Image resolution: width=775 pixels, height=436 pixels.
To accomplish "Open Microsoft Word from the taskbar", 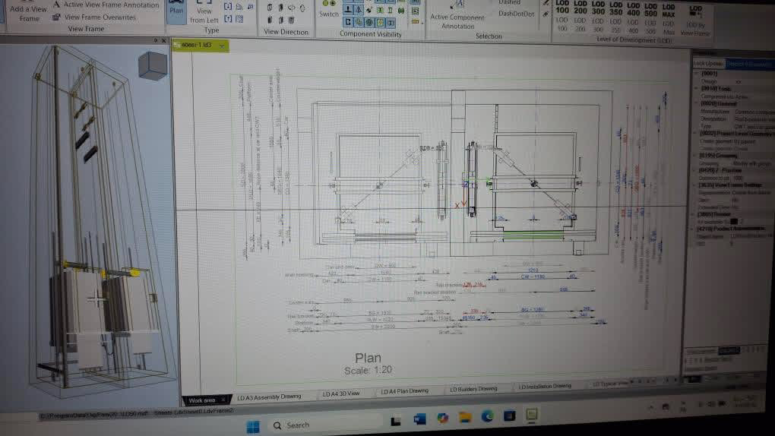I will point(419,417).
